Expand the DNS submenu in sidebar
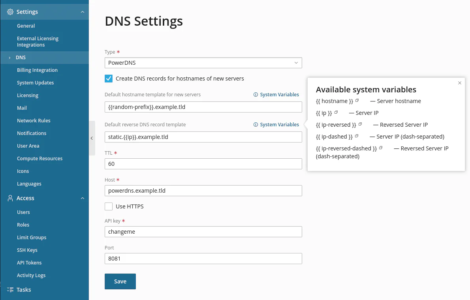The image size is (470, 300). point(9,57)
